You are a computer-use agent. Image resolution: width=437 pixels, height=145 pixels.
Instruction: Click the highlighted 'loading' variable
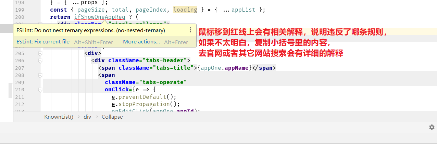point(185,10)
